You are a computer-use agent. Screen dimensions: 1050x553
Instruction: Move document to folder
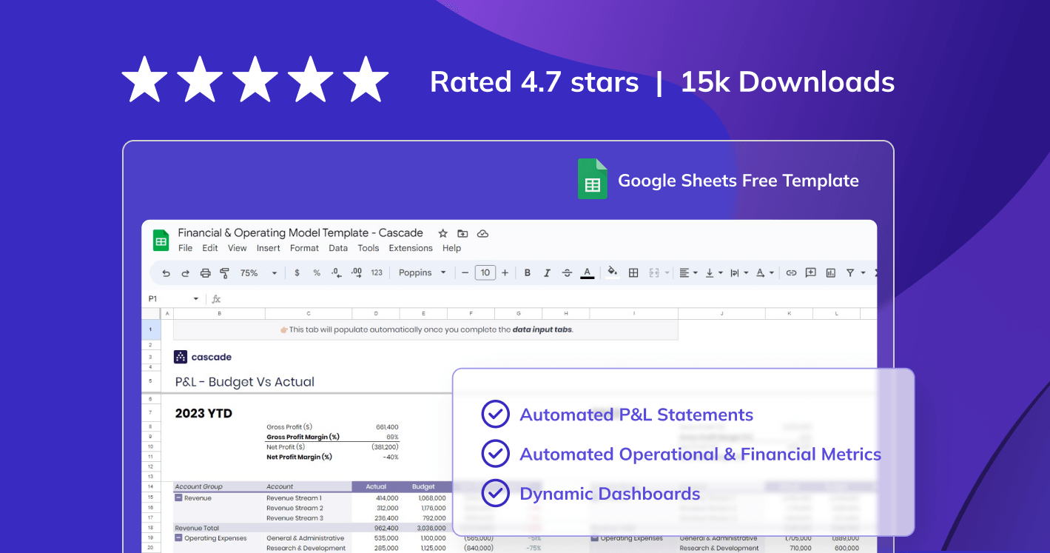(462, 233)
